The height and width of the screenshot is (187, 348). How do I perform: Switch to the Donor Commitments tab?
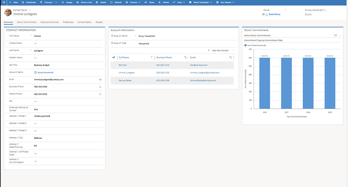pyautogui.click(x=27, y=22)
